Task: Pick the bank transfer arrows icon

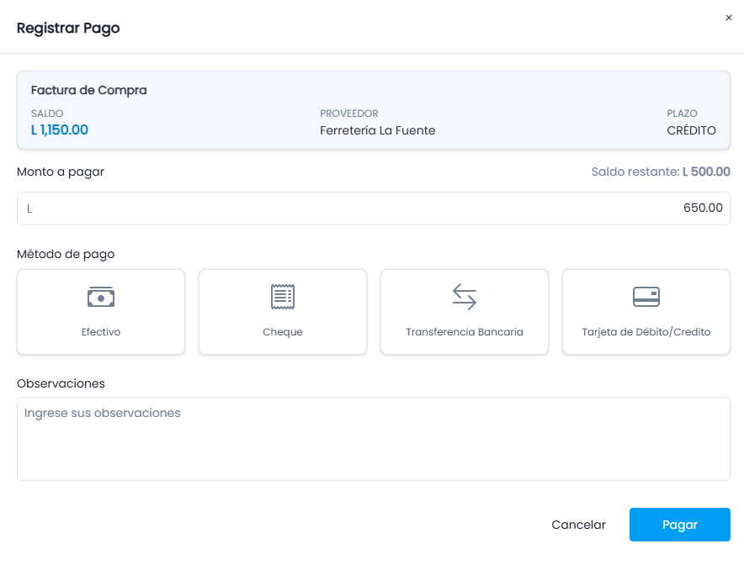Action: point(465,297)
